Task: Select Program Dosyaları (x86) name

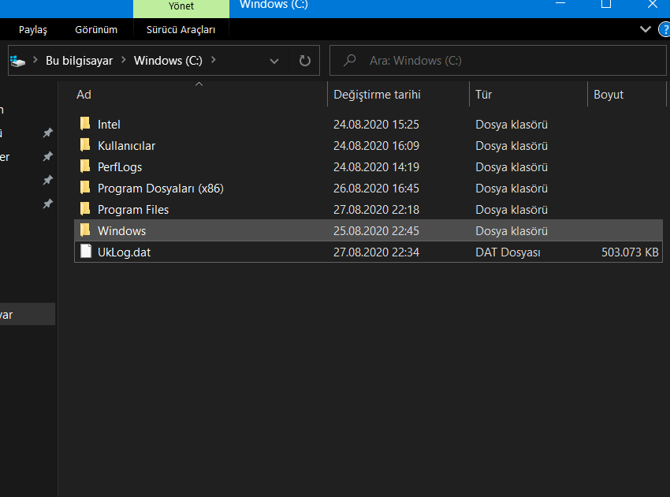Action: click(161, 189)
